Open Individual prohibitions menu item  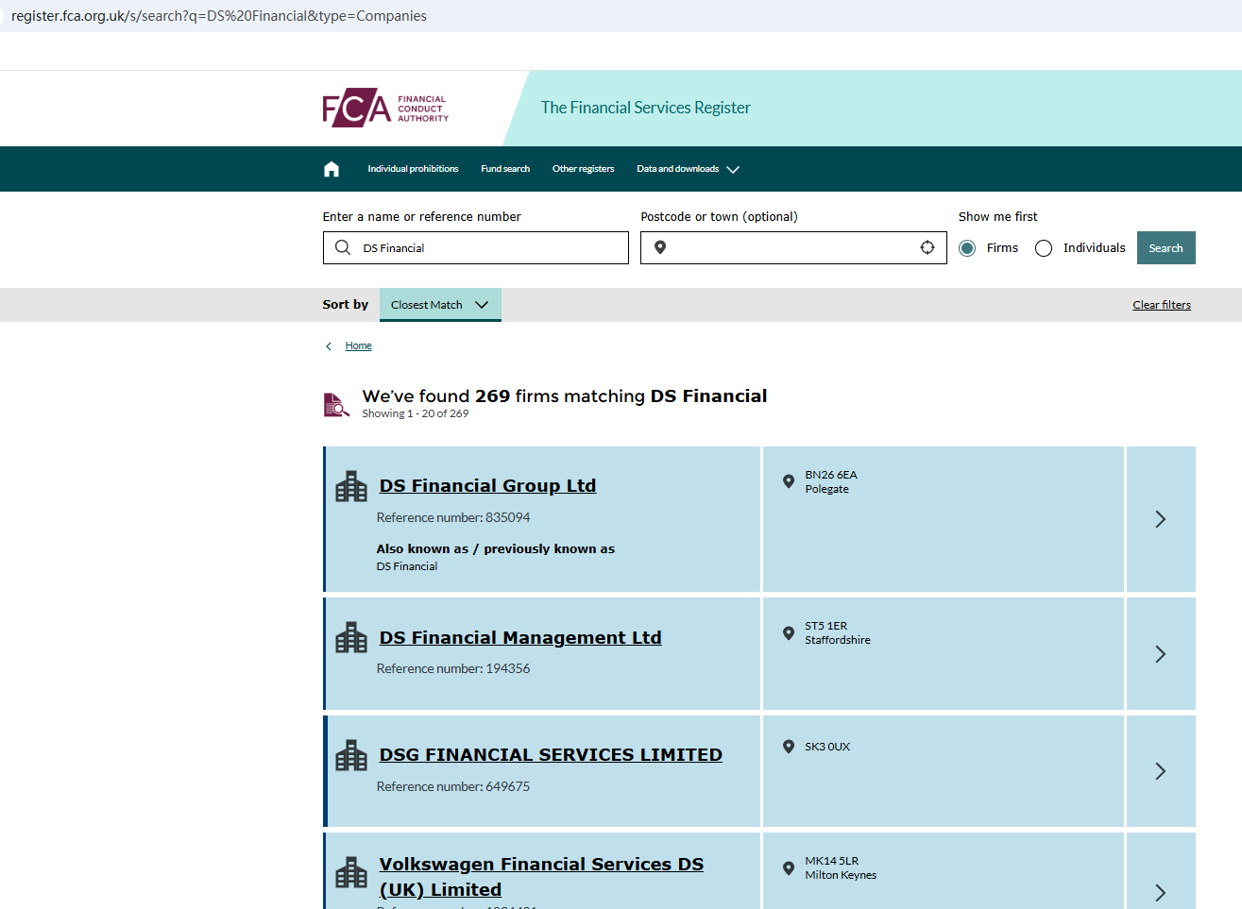pyautogui.click(x=413, y=169)
